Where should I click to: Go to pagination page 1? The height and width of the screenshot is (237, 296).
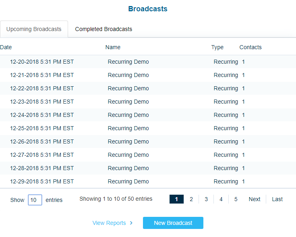pyautogui.click(x=176, y=199)
